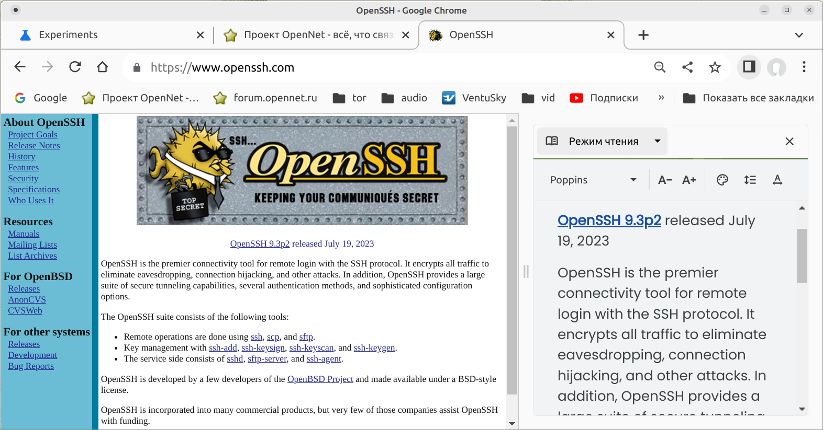The height and width of the screenshot is (430, 823).
Task: Open the VentuSky bookmark
Action: 474,98
